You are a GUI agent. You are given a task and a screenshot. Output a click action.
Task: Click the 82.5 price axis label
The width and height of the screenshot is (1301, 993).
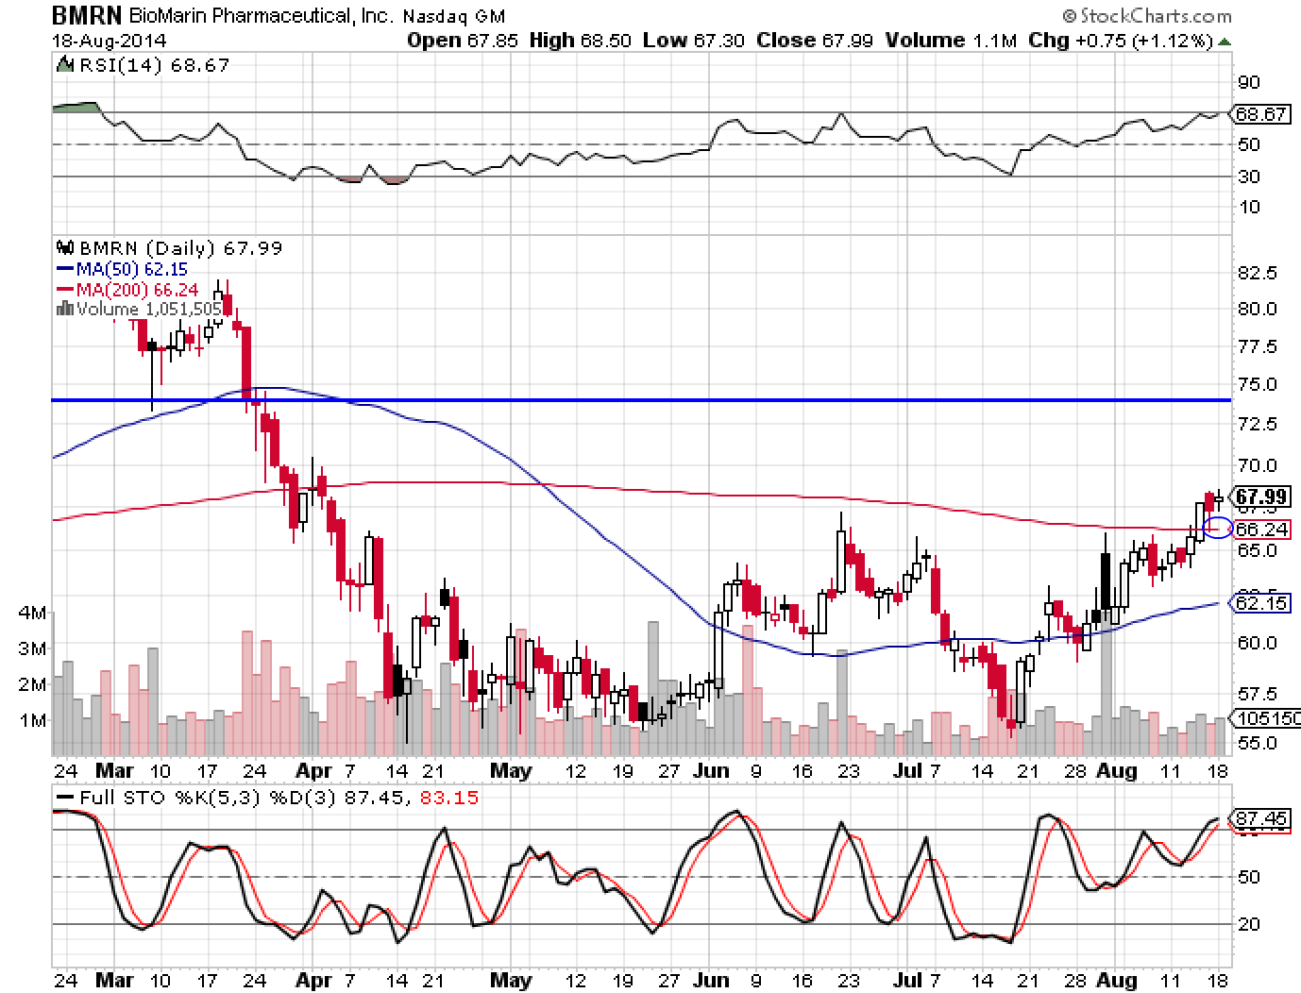[x=1257, y=273]
